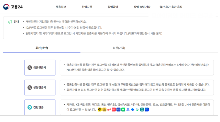The width and height of the screenshot is (220, 122).
Task: Choose the 간편인증 login button
Action: tap(40, 107)
